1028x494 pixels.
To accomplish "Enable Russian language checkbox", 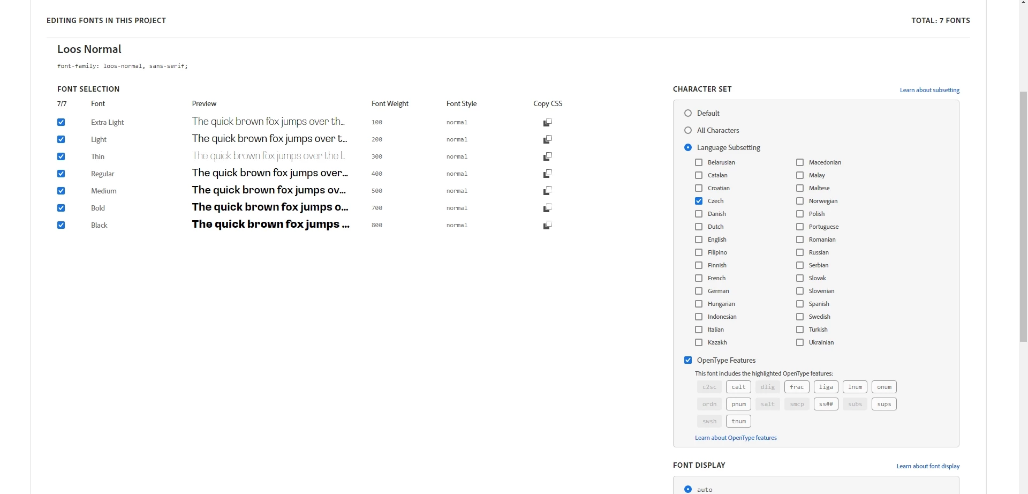I will 800,252.
